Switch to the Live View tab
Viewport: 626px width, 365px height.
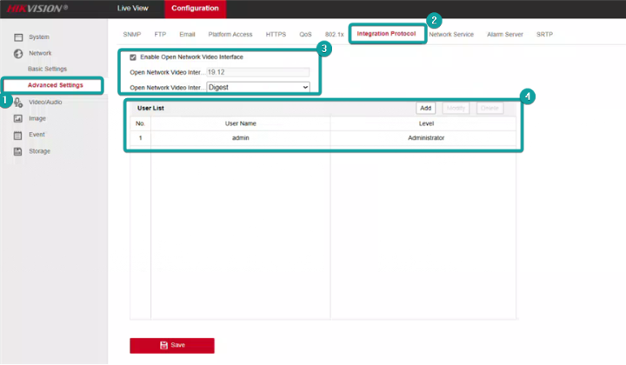(134, 8)
